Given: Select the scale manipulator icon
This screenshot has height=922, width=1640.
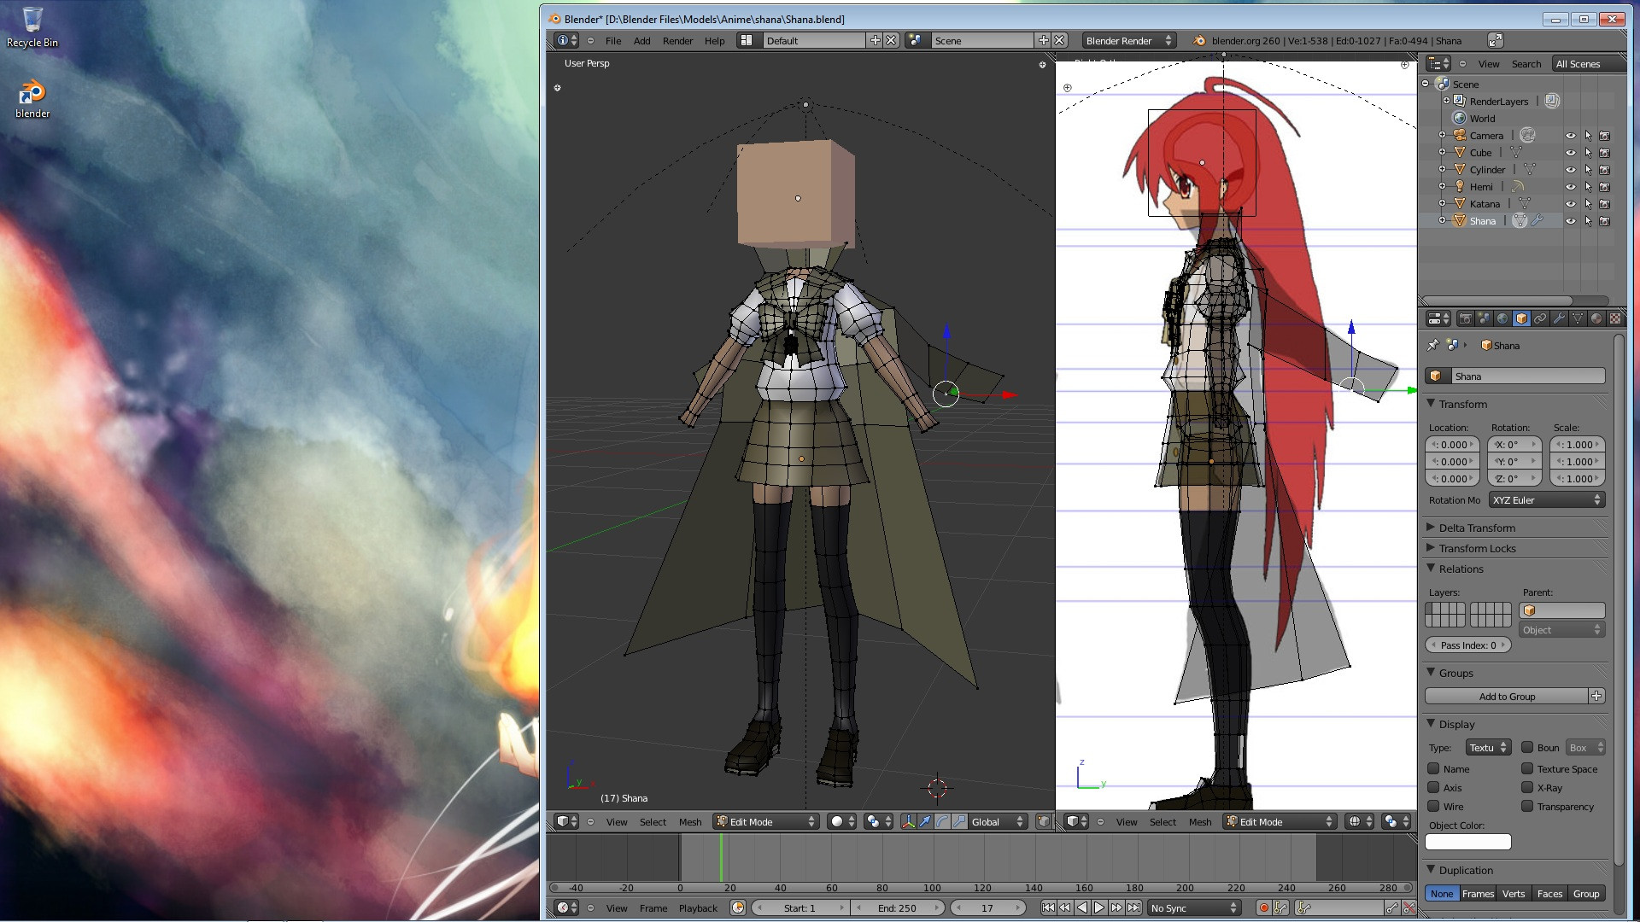Looking at the screenshot, I should [x=959, y=821].
